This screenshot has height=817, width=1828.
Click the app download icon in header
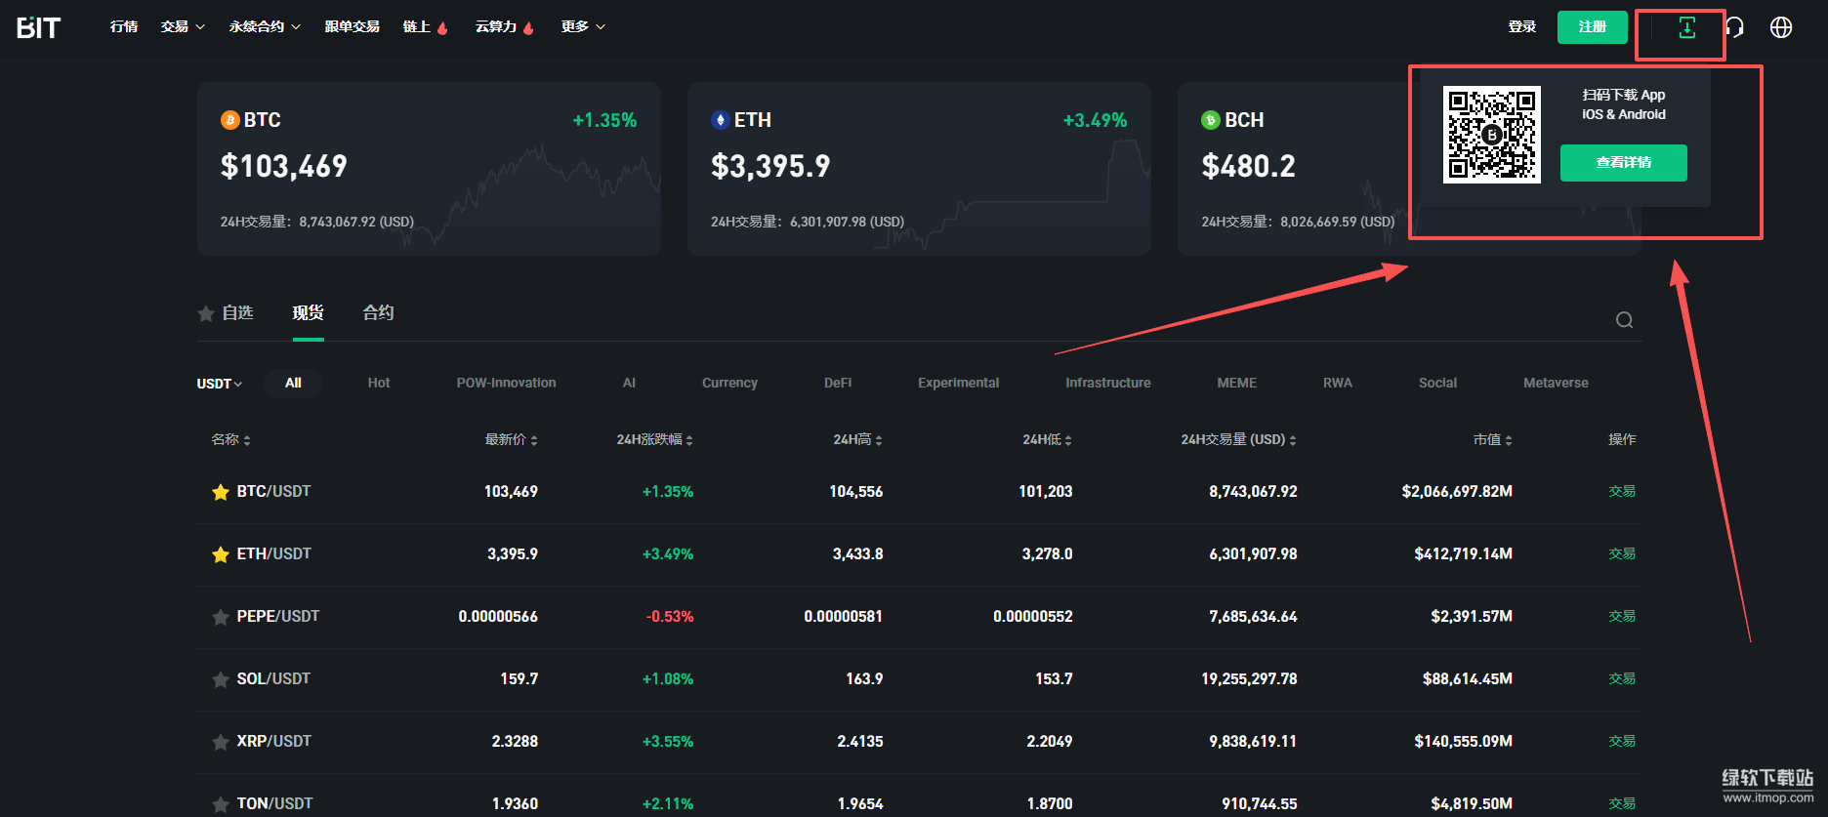pyautogui.click(x=1686, y=28)
